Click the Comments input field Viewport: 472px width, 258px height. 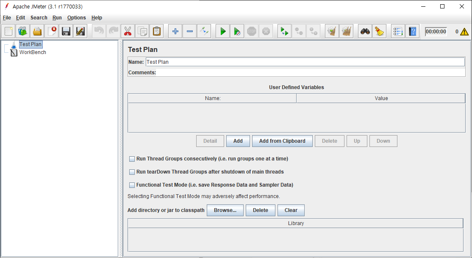pyautogui.click(x=310, y=73)
